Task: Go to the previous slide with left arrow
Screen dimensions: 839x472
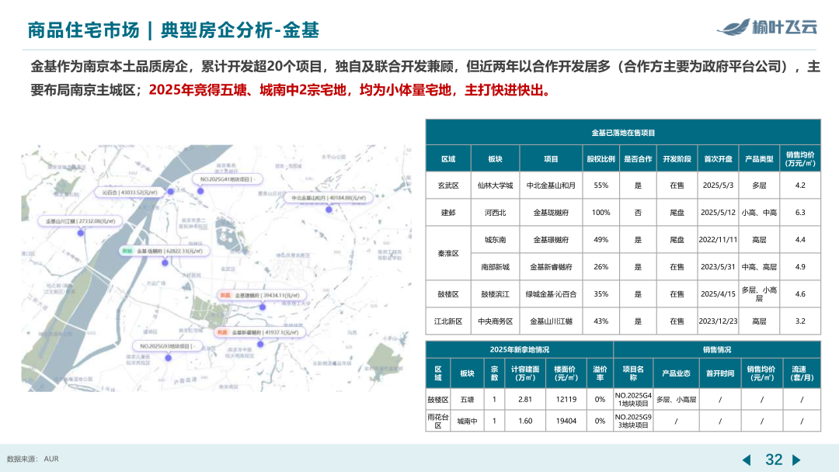Action: (747, 460)
